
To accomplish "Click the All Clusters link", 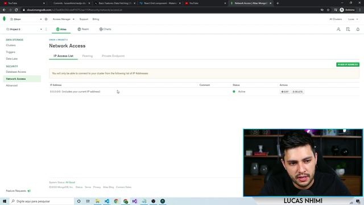I will click(336, 19).
